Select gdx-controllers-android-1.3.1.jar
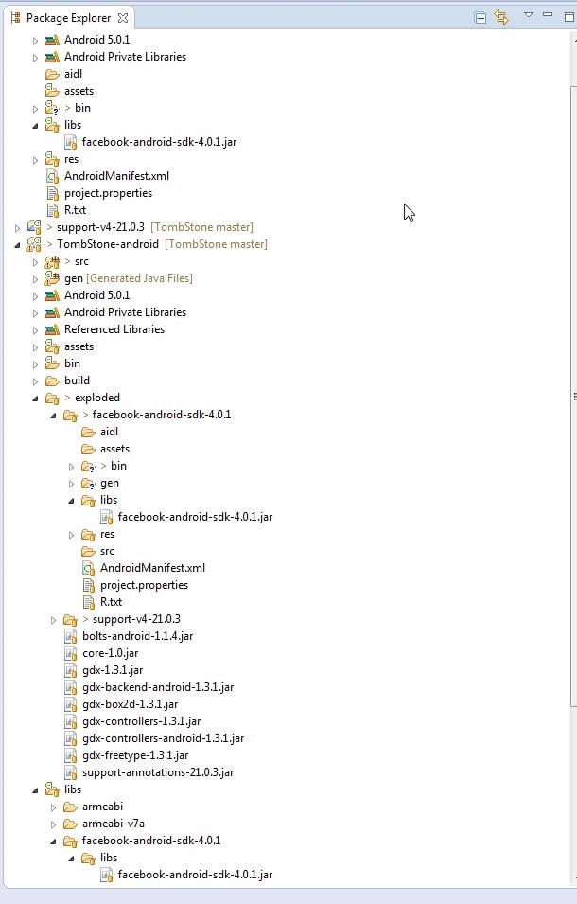 pos(163,738)
